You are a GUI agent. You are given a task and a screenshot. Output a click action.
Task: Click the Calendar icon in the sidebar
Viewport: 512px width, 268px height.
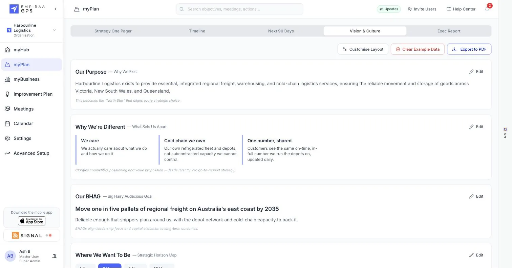7,123
